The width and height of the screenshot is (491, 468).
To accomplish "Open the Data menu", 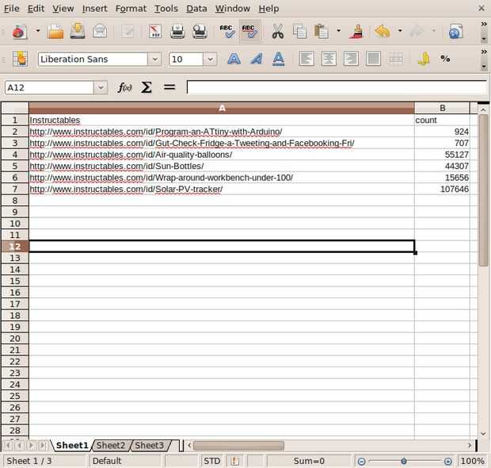I will (x=196, y=9).
